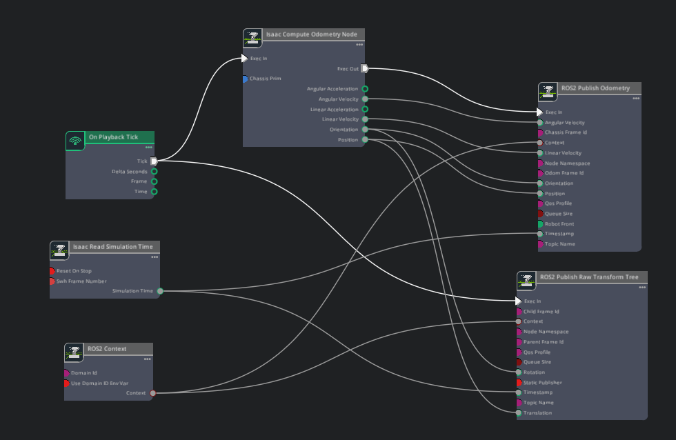Screen dimensions: 676x440
Task: Click Linear Velocity input on ROS2 Publish Odometry
Action: click(x=539, y=153)
